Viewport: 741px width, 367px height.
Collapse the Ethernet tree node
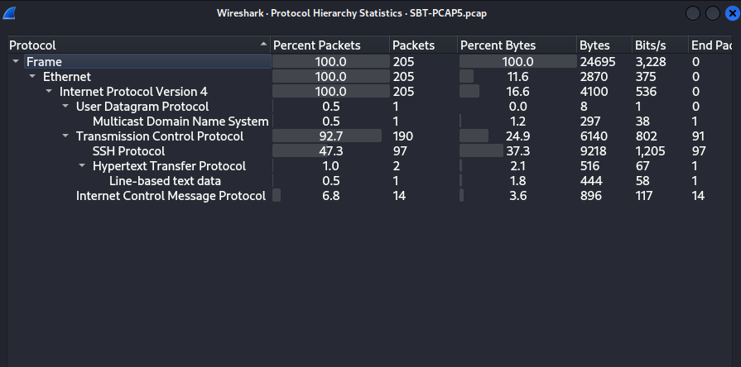32,76
